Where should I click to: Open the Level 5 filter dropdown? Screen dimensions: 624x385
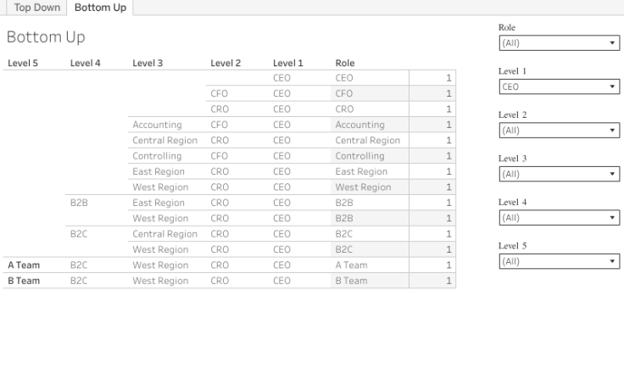pos(559,261)
